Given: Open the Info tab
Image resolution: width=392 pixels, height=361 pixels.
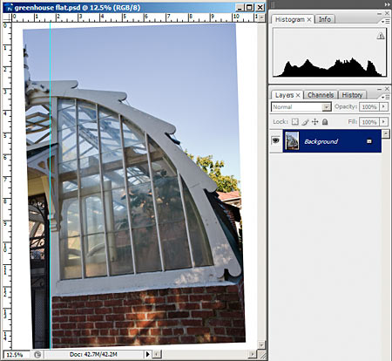Looking at the screenshot, I should [x=325, y=19].
